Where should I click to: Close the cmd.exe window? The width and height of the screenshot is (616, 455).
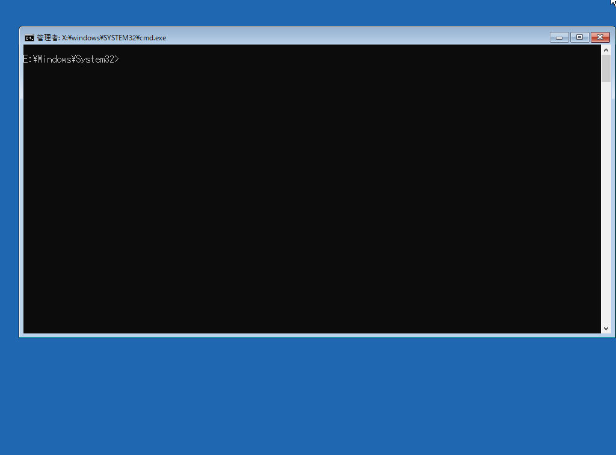point(600,37)
